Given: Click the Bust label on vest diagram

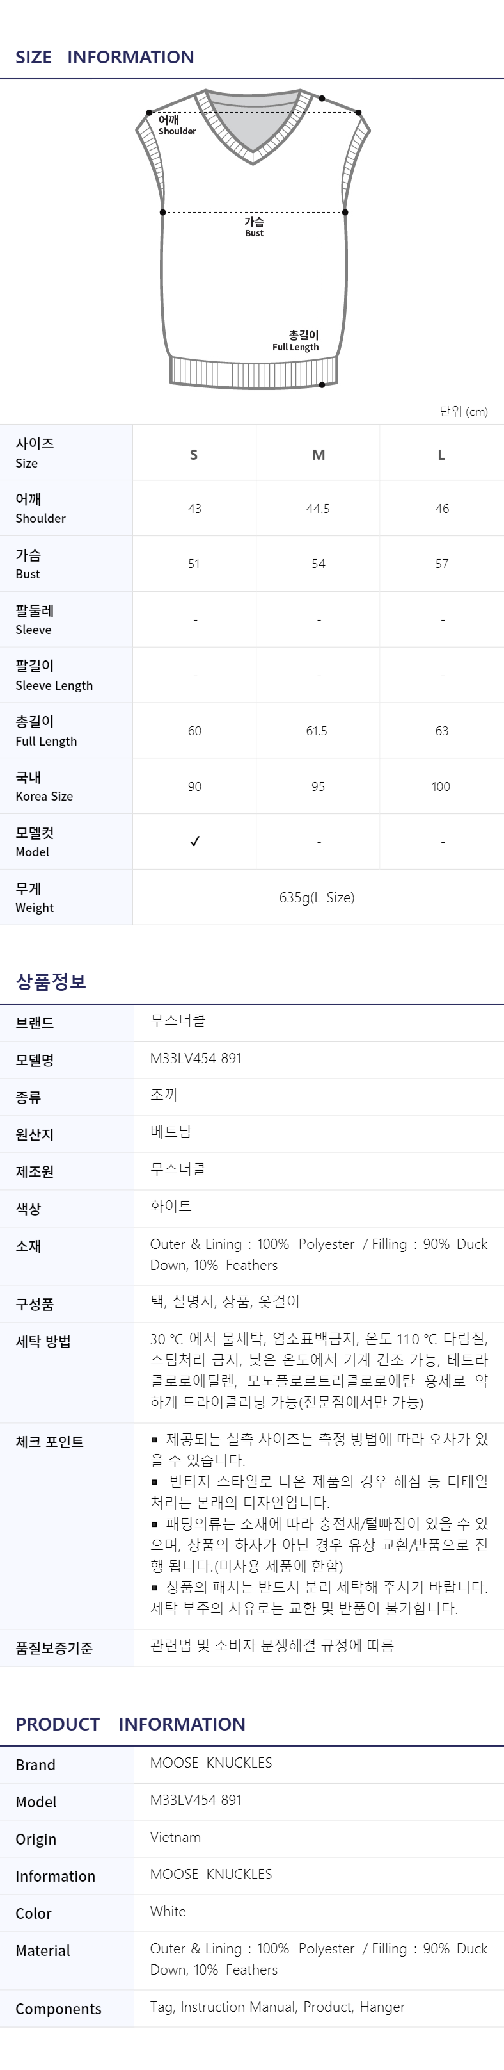Looking at the screenshot, I should 255,227.
